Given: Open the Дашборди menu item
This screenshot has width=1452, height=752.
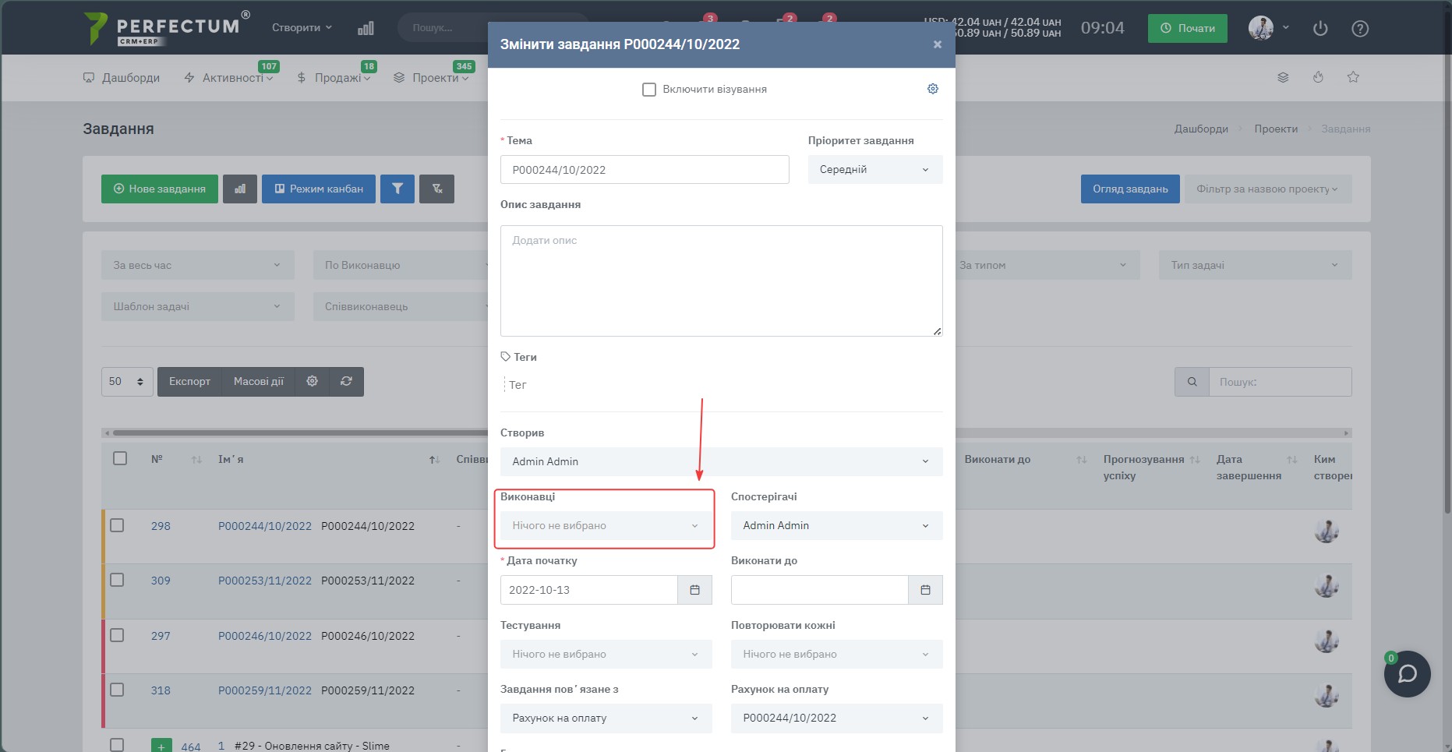Looking at the screenshot, I should pos(122,78).
